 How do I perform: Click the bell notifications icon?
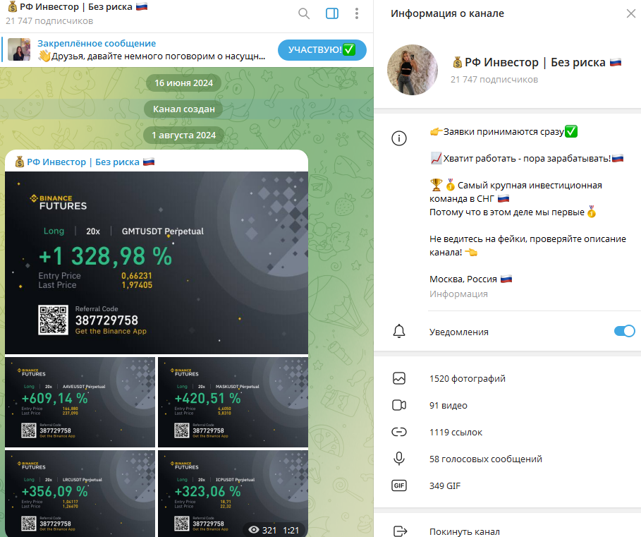coord(399,331)
